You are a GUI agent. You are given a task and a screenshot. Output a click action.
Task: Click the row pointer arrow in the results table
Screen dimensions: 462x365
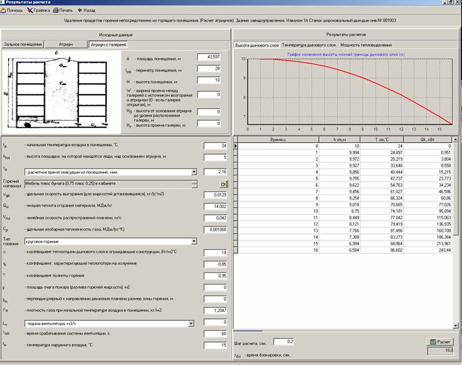(x=236, y=146)
